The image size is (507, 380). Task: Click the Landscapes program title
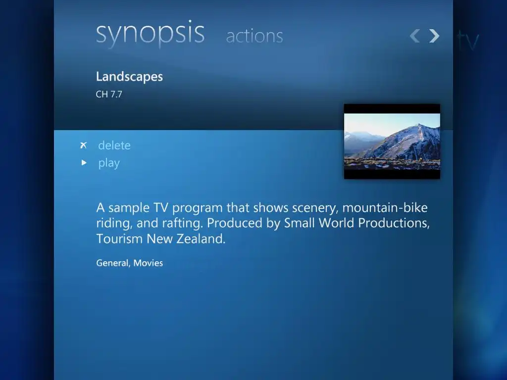[x=129, y=77]
